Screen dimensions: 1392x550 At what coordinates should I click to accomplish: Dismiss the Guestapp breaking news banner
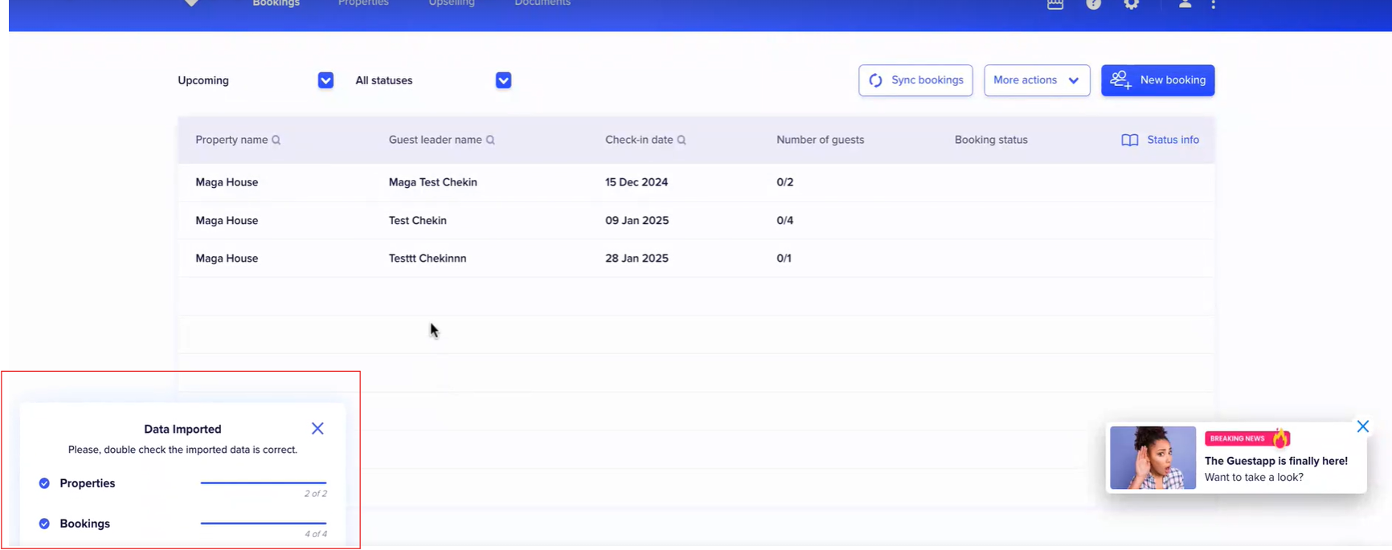(x=1362, y=426)
